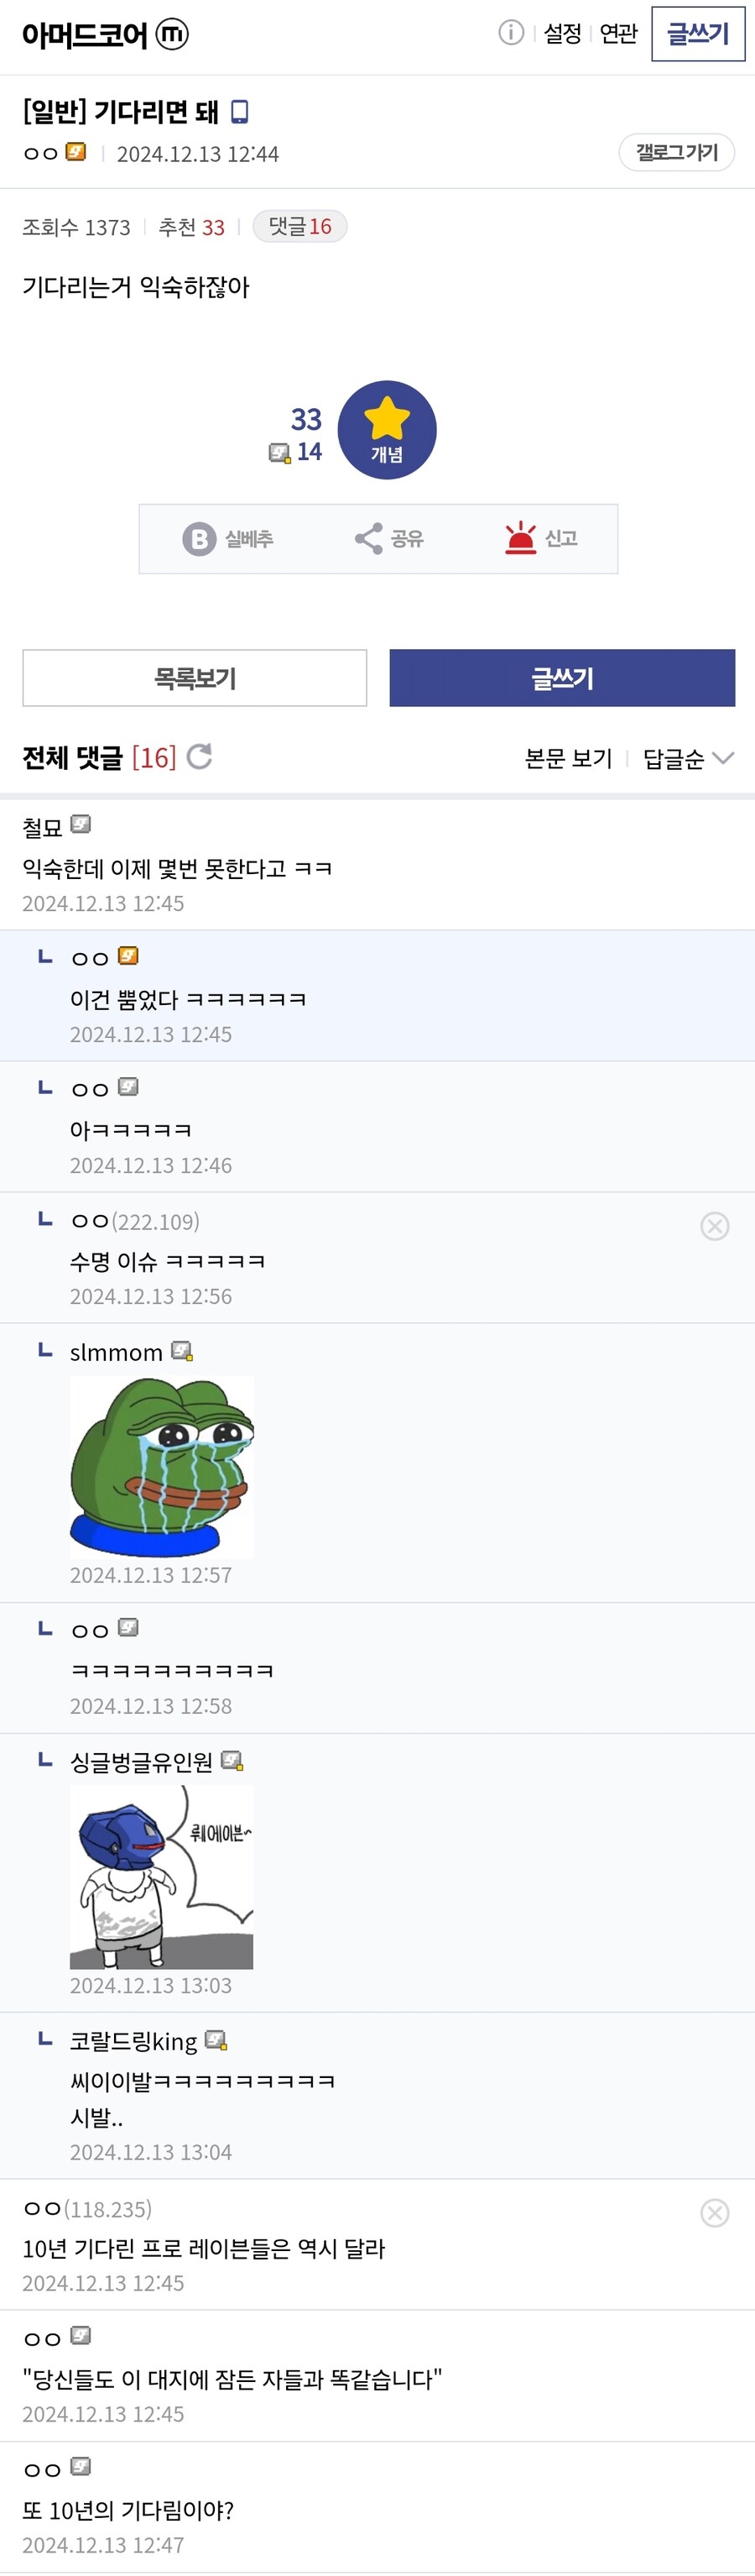Open the 신고 (report) siren icon

click(519, 538)
